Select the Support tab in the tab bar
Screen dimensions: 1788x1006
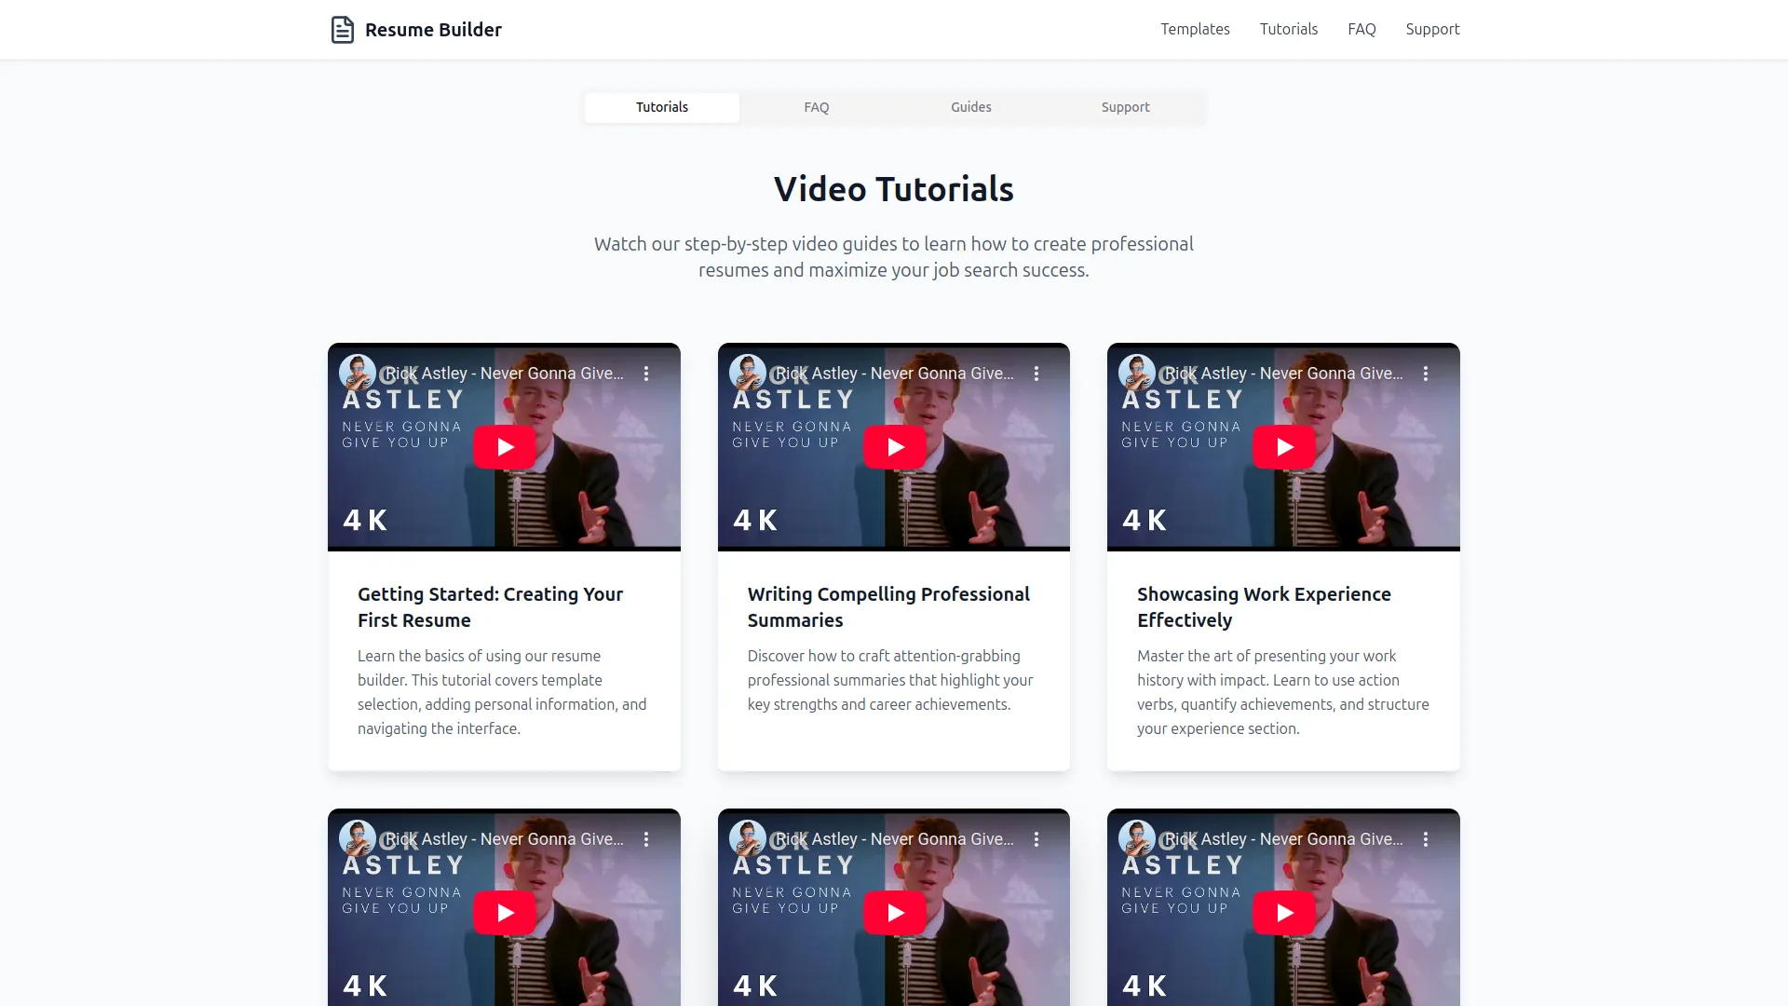coord(1125,107)
